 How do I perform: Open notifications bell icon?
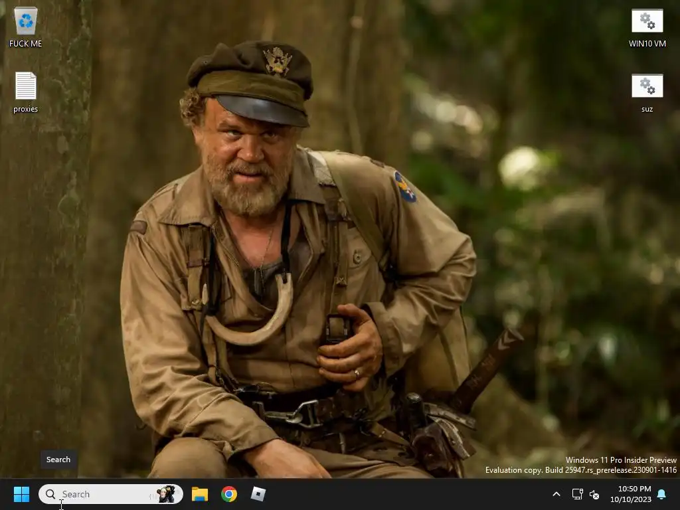pyautogui.click(x=662, y=494)
